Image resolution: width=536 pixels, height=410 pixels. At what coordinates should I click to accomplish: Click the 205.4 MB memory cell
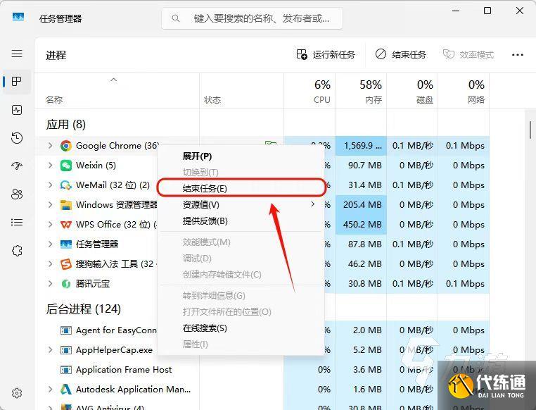pyautogui.click(x=361, y=205)
